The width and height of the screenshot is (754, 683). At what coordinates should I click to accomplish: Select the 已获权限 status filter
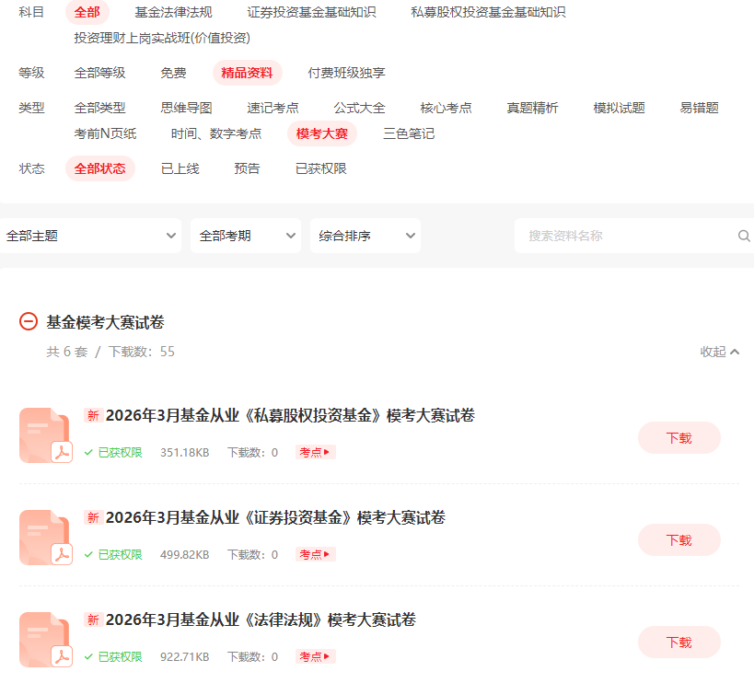click(320, 168)
